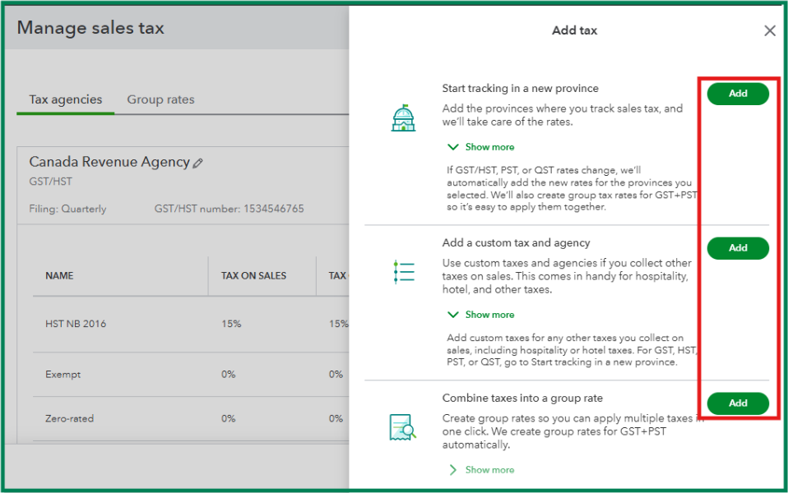The image size is (788, 493).
Task: Switch to Tax agencies tab
Action: 66,99
